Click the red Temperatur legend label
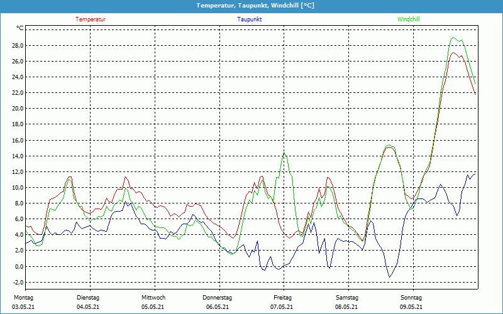This screenshot has height=314, width=503. pos(91,19)
